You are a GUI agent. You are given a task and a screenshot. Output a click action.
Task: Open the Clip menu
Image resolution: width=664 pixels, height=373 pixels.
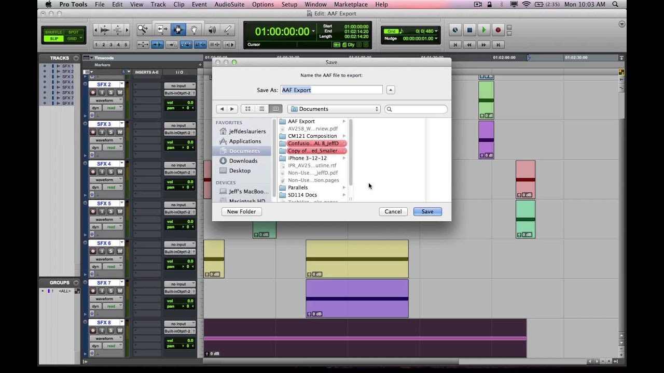(179, 4)
